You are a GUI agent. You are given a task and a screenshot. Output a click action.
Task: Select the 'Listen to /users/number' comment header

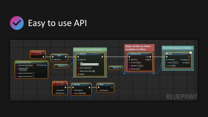[x=90, y=49]
